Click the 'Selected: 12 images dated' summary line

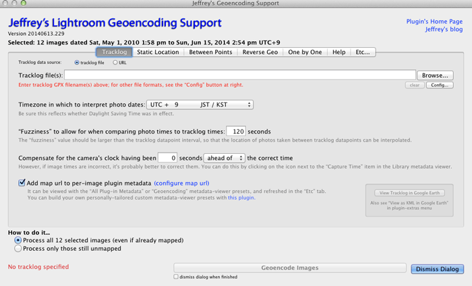[144, 42]
